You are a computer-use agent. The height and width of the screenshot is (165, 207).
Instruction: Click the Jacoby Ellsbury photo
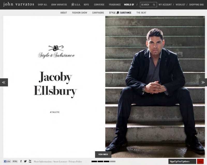(155, 87)
